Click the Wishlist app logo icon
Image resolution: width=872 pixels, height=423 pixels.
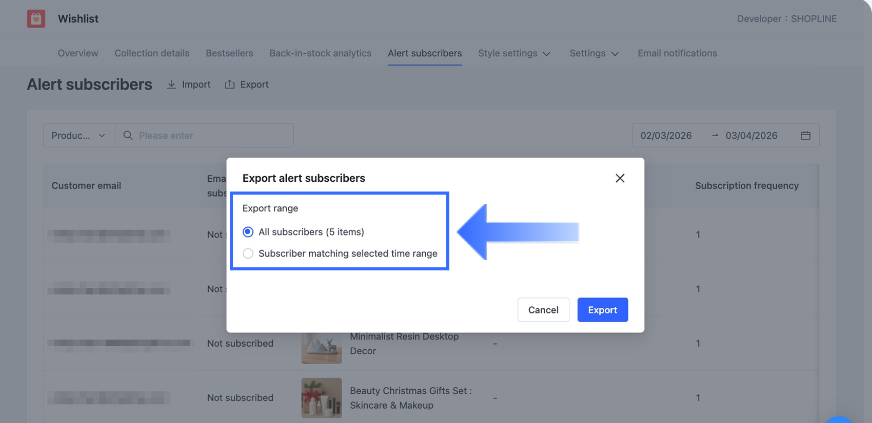point(36,19)
